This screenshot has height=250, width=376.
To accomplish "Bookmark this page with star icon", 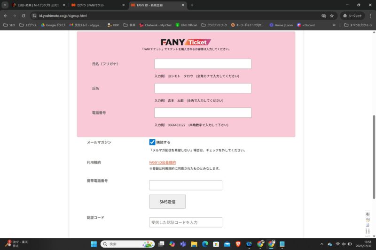I will pos(332,16).
